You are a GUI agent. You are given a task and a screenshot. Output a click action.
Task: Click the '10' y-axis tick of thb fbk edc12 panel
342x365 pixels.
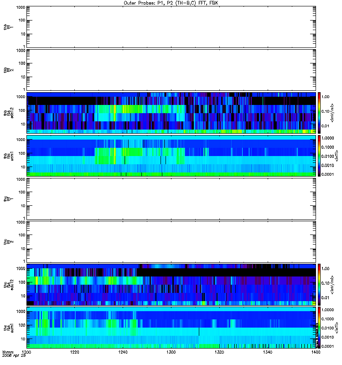click(x=23, y=124)
